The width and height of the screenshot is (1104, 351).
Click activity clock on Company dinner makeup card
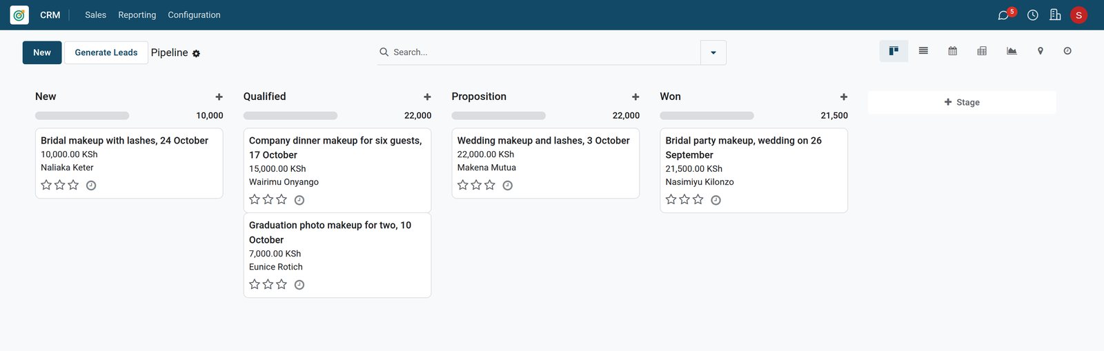pyautogui.click(x=299, y=200)
